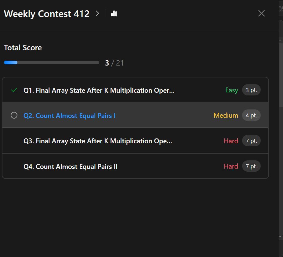Click the Hard label on Q4 row
This screenshot has height=257, width=283.
[231, 166]
